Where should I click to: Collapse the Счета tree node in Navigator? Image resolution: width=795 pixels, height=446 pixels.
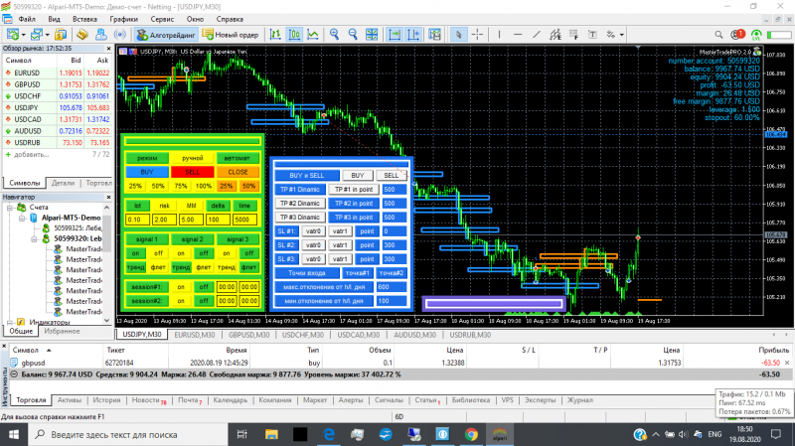[10, 207]
